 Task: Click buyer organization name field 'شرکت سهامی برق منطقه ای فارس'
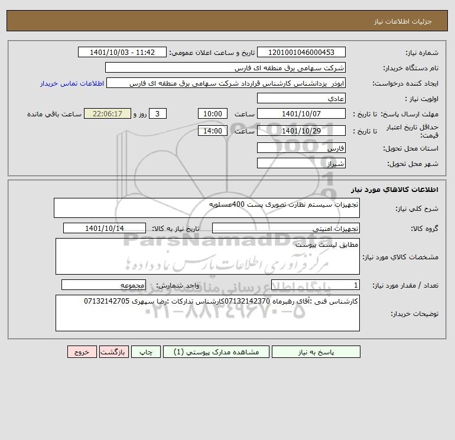tap(225, 67)
